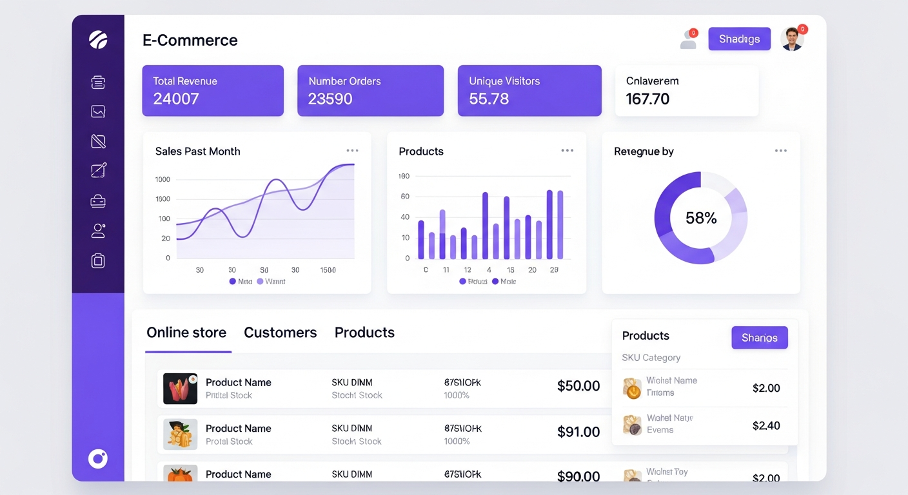Image resolution: width=908 pixels, height=495 pixels.
Task: Open the edit/compose icon in sidebar
Action: point(98,170)
